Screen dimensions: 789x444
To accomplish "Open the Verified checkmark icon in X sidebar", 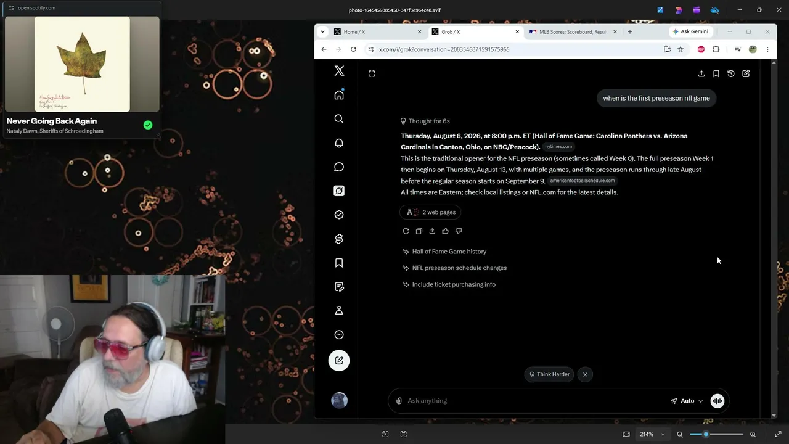I will 339,215.
